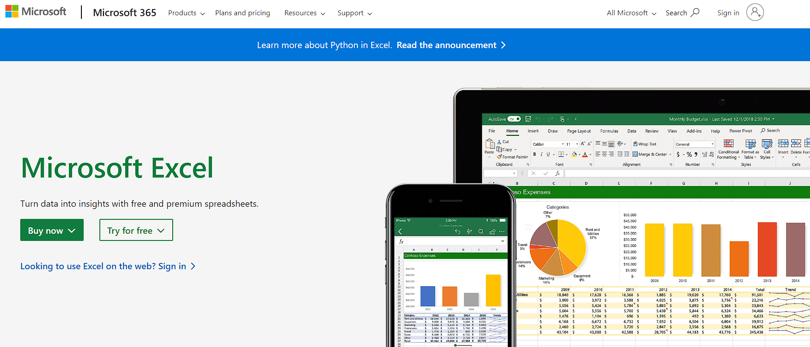Click the Microsoft Excel heading
Image resolution: width=810 pixels, height=347 pixels.
117,168
